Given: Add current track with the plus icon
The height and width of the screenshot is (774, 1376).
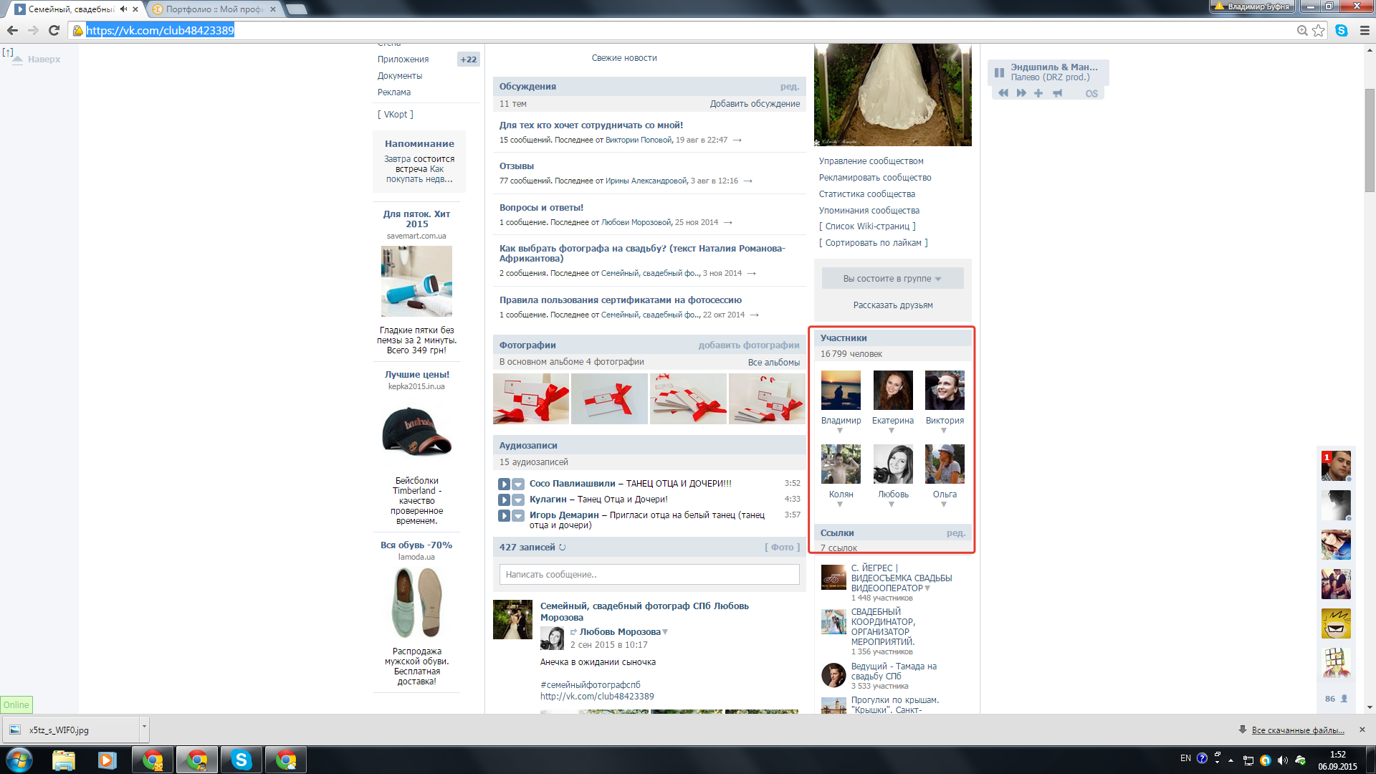Looking at the screenshot, I should 1038,93.
